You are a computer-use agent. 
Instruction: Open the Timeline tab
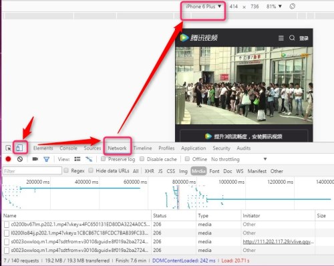143,148
